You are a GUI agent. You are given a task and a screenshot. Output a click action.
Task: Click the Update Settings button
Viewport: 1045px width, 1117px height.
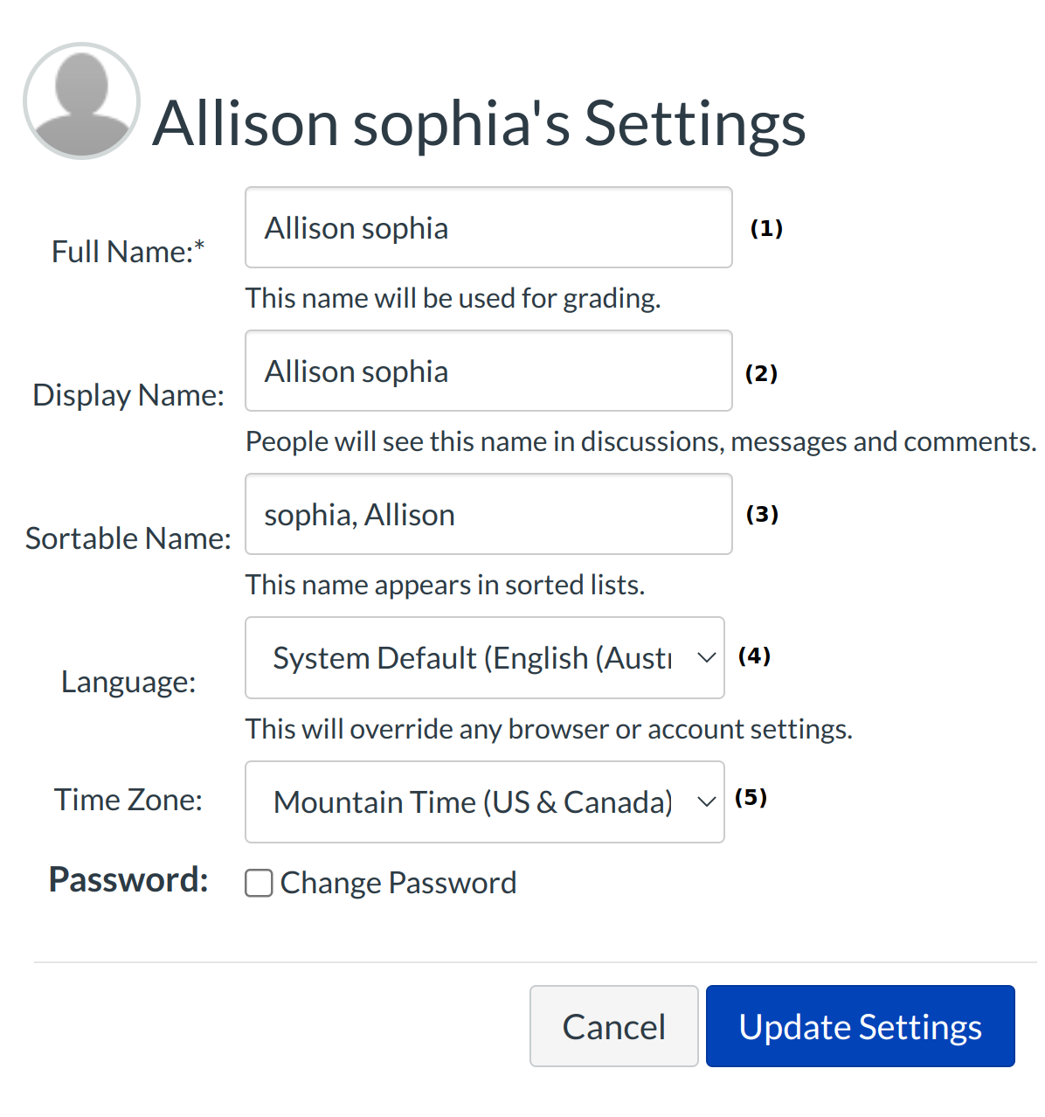pos(860,1026)
